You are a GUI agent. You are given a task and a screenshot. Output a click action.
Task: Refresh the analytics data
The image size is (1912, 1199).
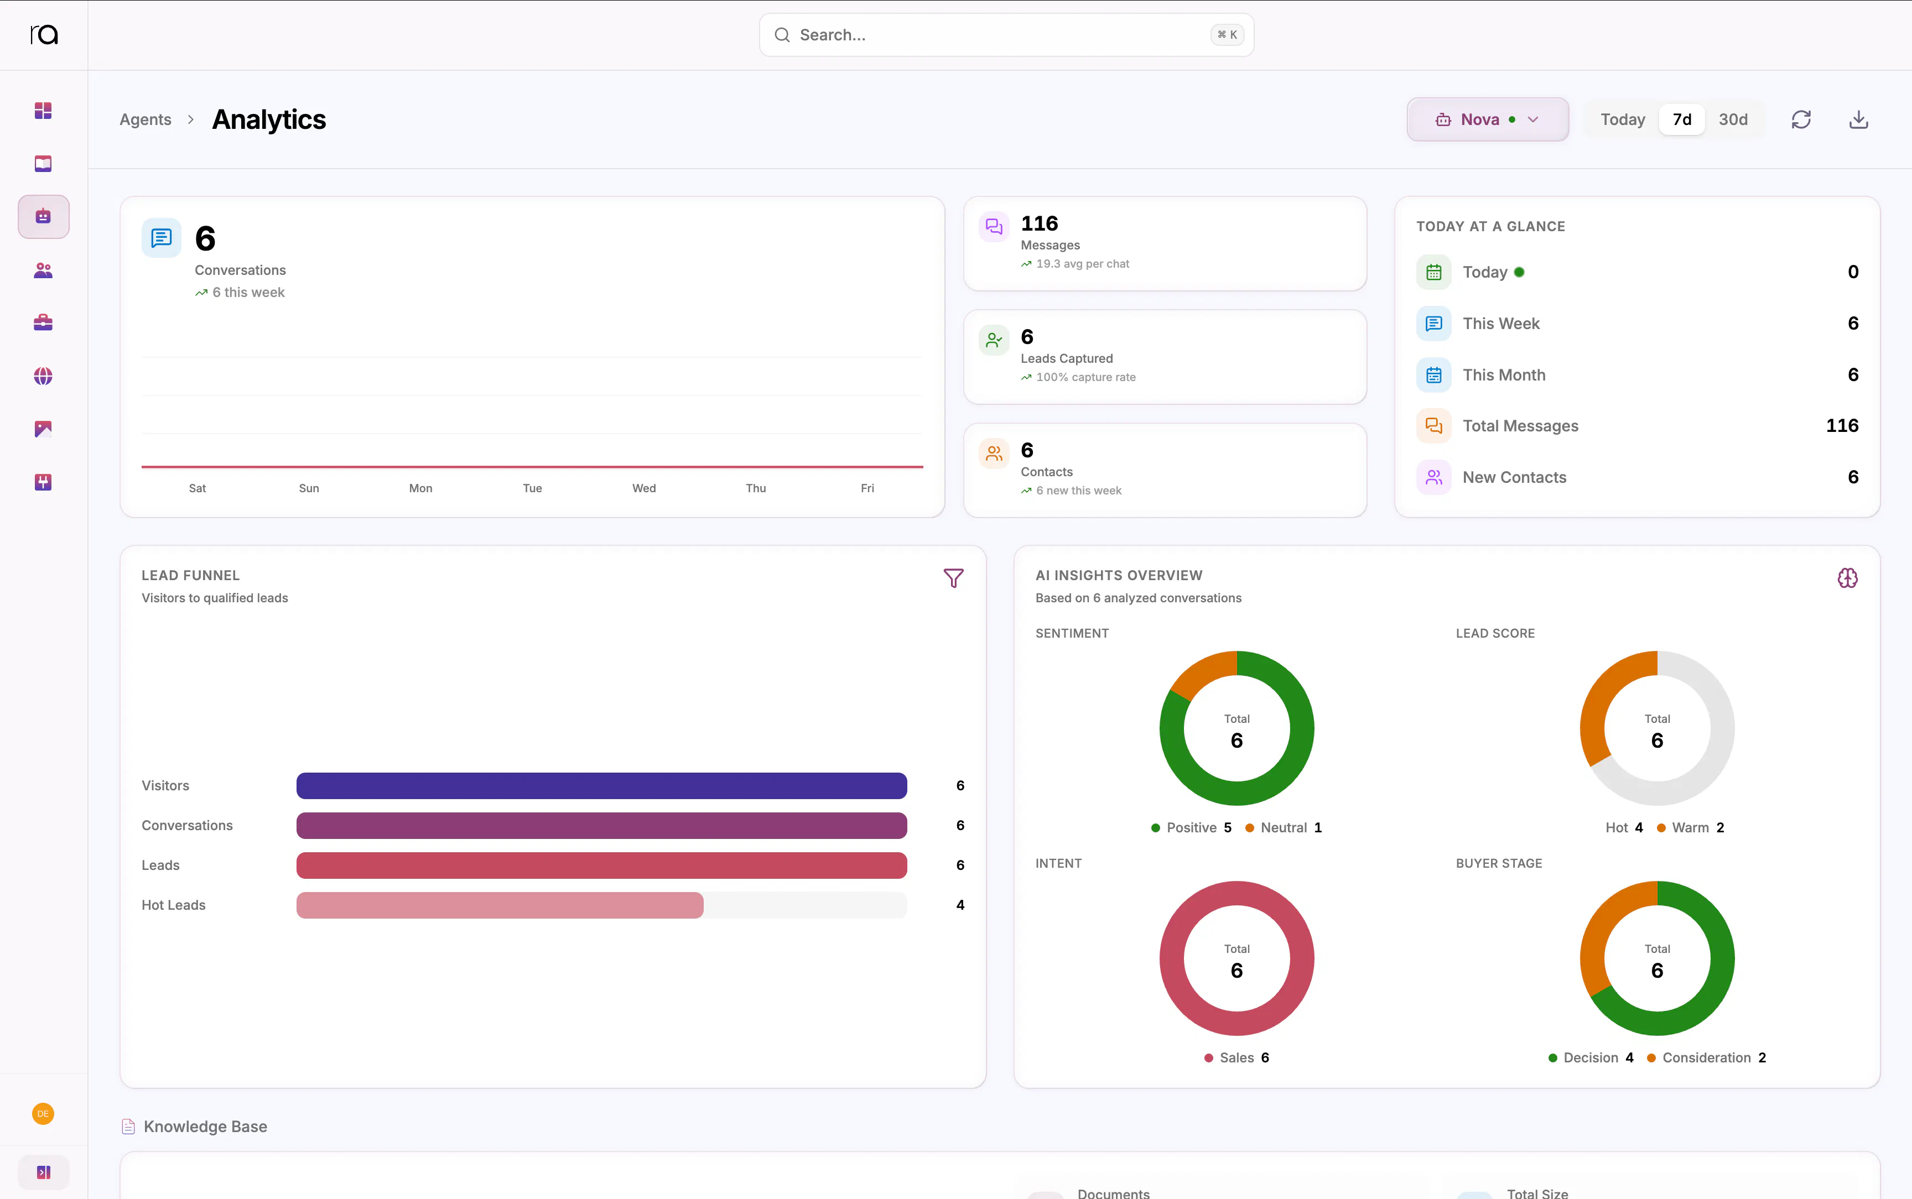1801,120
